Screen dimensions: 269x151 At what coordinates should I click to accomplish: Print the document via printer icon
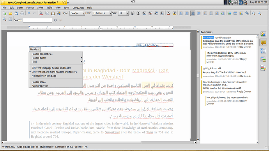click(x=22, y=13)
